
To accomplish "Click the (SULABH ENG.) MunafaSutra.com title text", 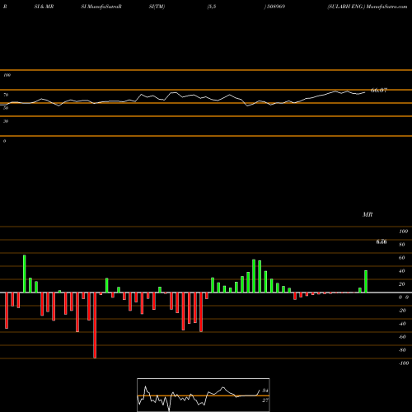I will tap(368, 7).
